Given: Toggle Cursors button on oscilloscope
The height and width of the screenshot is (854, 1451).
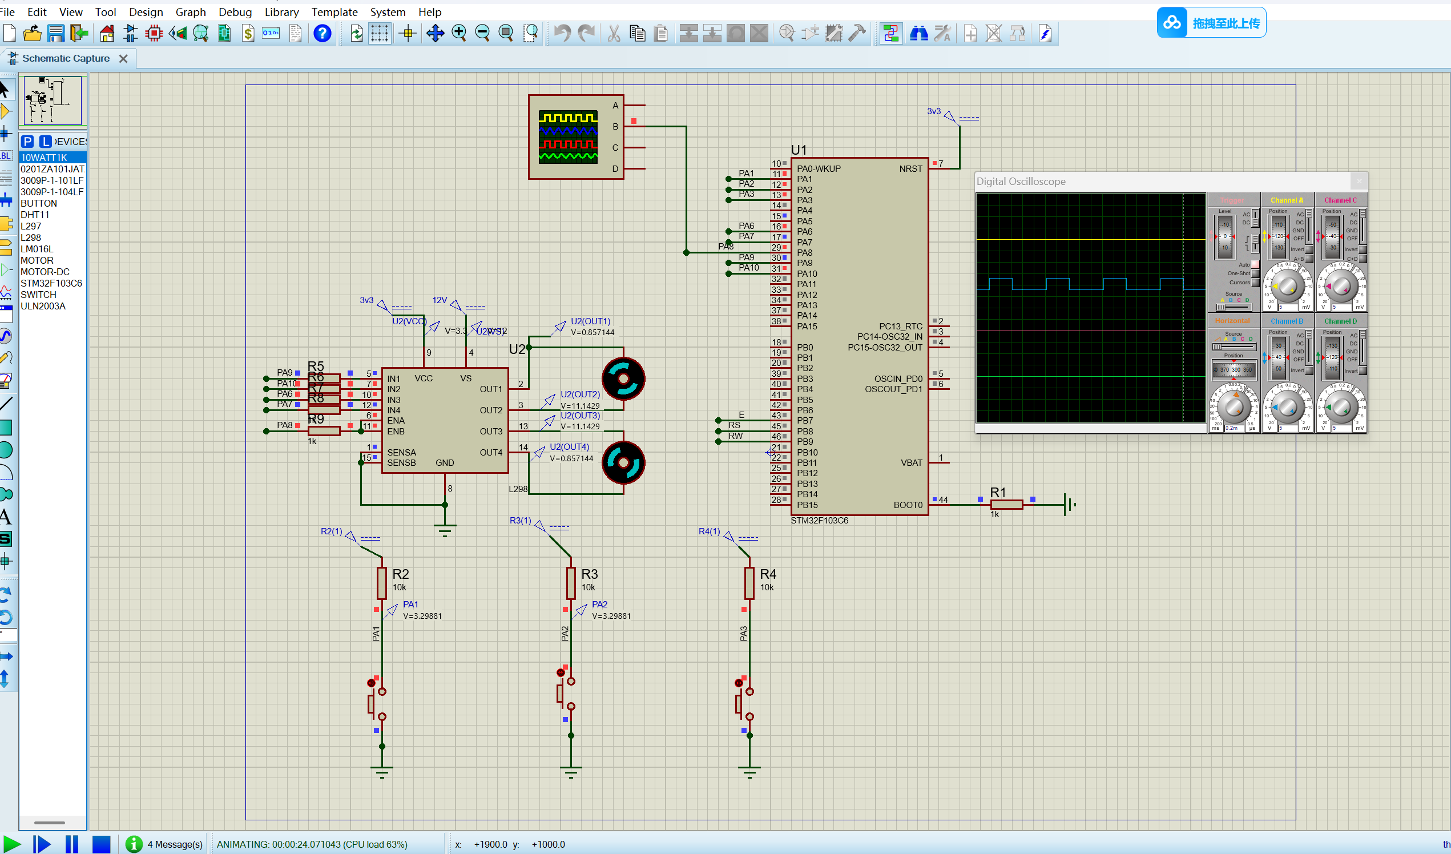Looking at the screenshot, I should tap(1255, 282).
